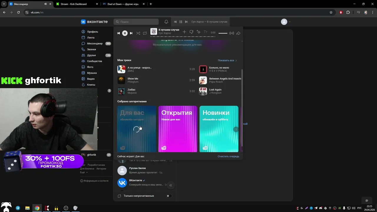Open Discord tray icon
377x212 pixels.
pyautogui.click(x=321, y=208)
